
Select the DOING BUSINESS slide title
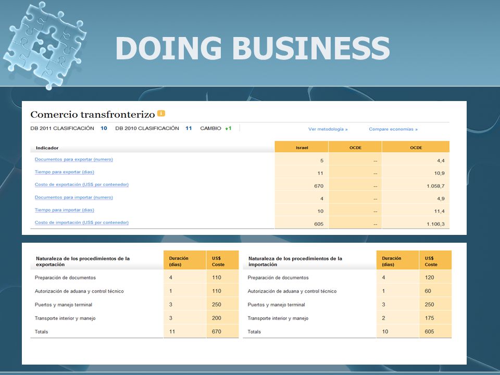(253, 48)
